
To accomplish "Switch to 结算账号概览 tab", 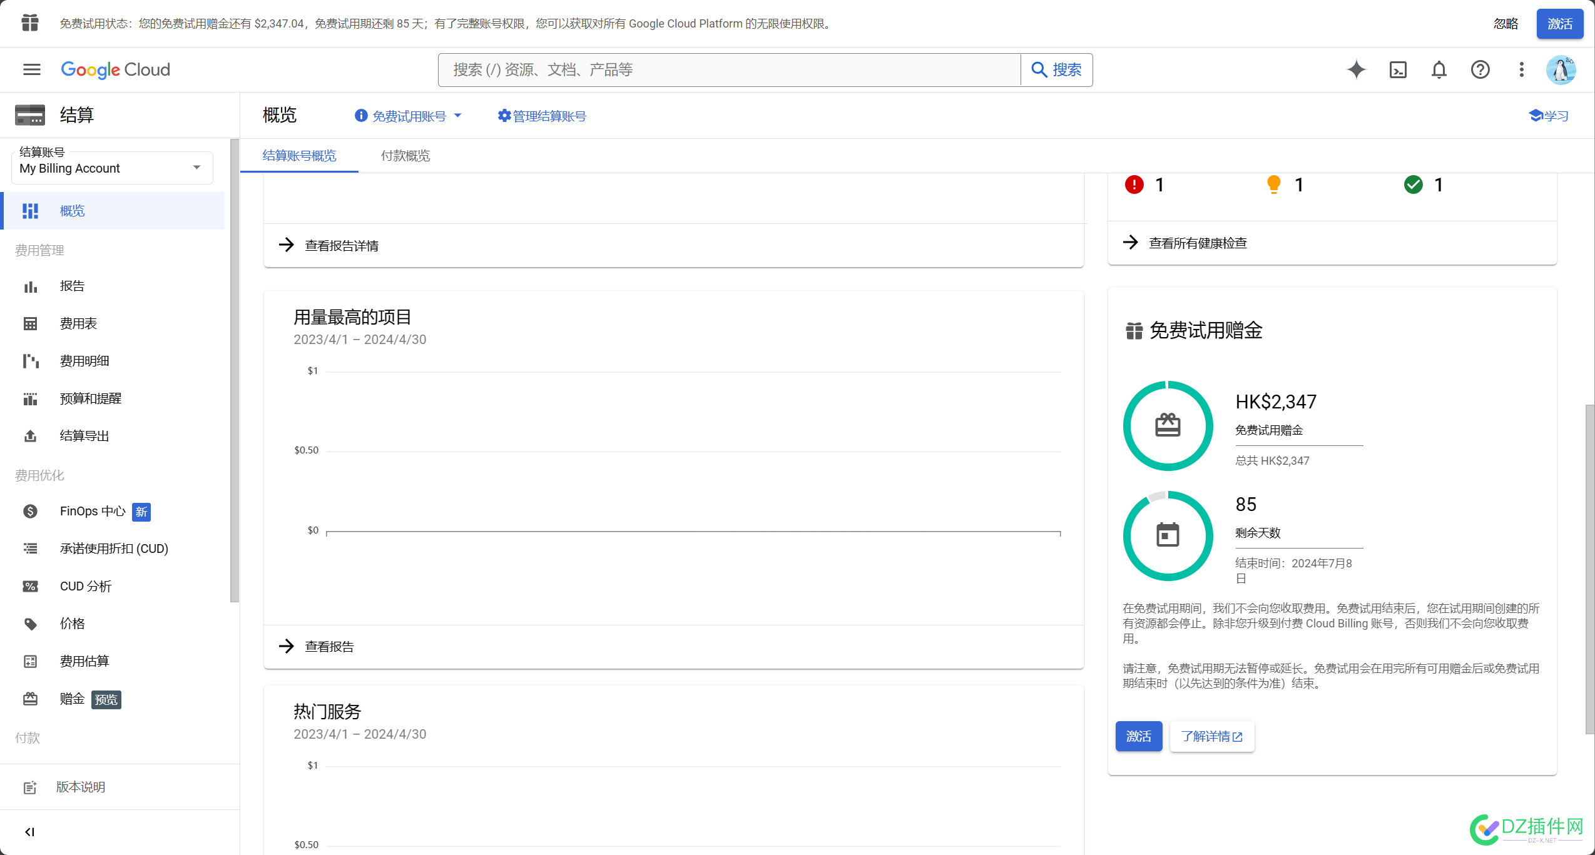I will tap(299, 156).
